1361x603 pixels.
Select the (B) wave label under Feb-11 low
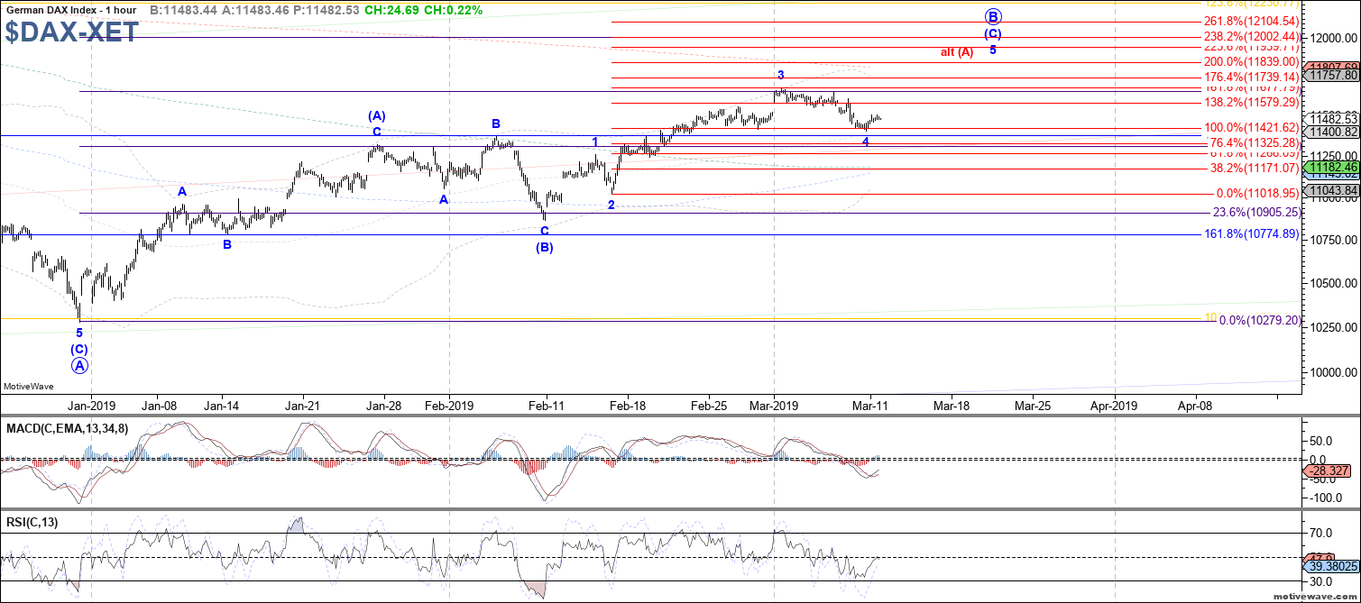544,247
